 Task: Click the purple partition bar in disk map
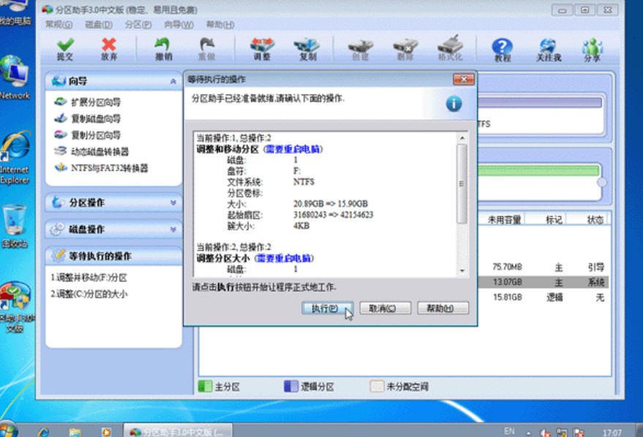(x=540, y=102)
